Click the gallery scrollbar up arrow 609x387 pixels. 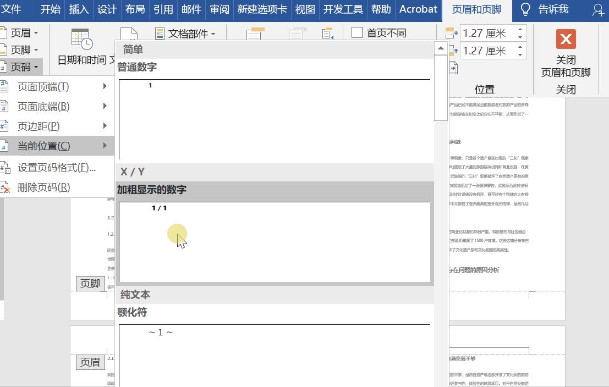tap(440, 47)
